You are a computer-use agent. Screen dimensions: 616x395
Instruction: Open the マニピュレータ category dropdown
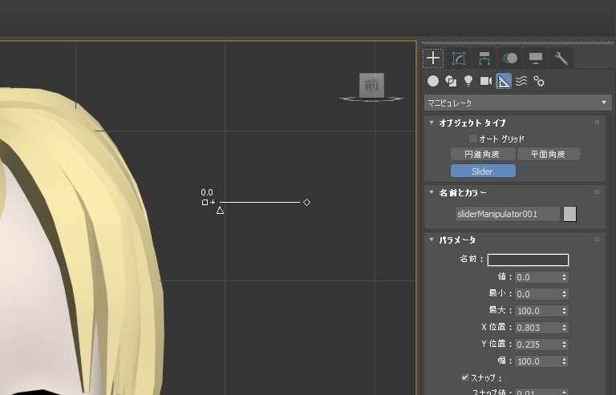[518, 103]
